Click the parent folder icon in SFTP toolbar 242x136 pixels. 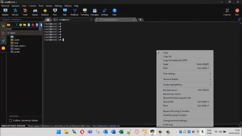coord(9,25)
